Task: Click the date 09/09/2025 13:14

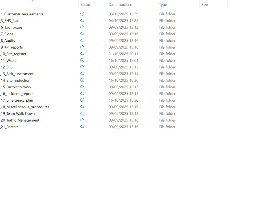Action: [x=123, y=74]
